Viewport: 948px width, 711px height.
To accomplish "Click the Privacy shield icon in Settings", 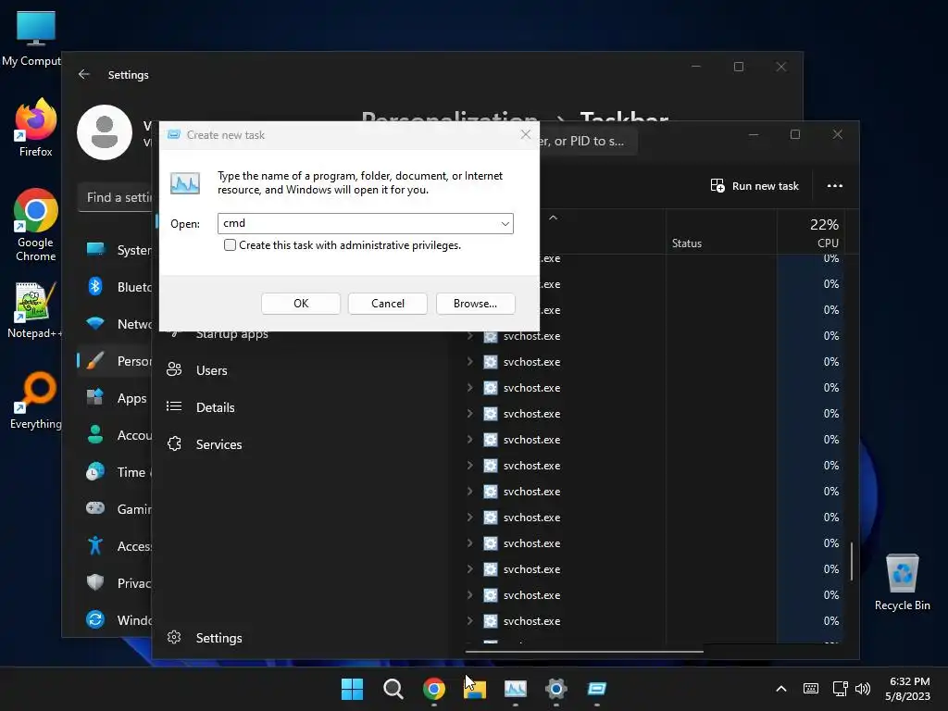I will pos(95,582).
